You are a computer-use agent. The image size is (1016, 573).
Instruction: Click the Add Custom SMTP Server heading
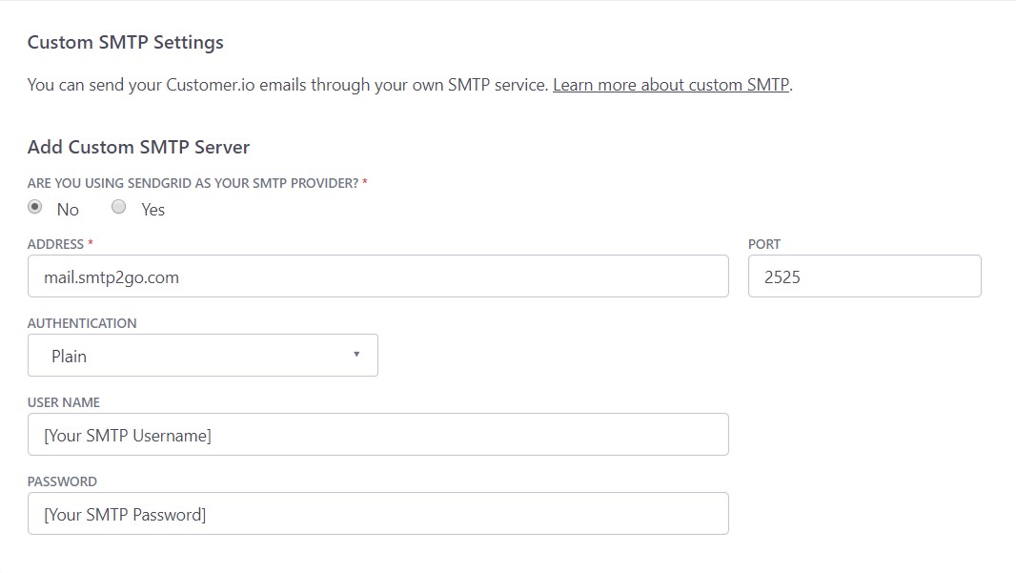pyautogui.click(x=139, y=147)
